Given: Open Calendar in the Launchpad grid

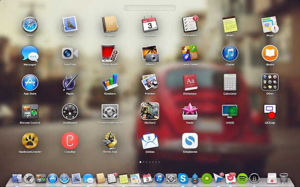Looking at the screenshot, I should pos(150,24).
